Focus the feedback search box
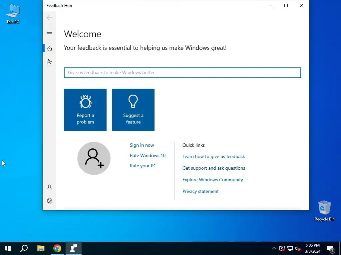Image resolution: width=341 pixels, height=255 pixels. tap(182, 73)
